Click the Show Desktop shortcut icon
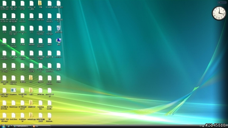Viewport: 228px width, 128px height. (x=31, y=55)
